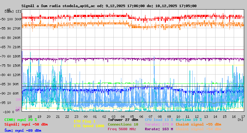This screenshot has height=133, width=247.
Task: Click the '00' hour tick label
Action: coord(86,117)
